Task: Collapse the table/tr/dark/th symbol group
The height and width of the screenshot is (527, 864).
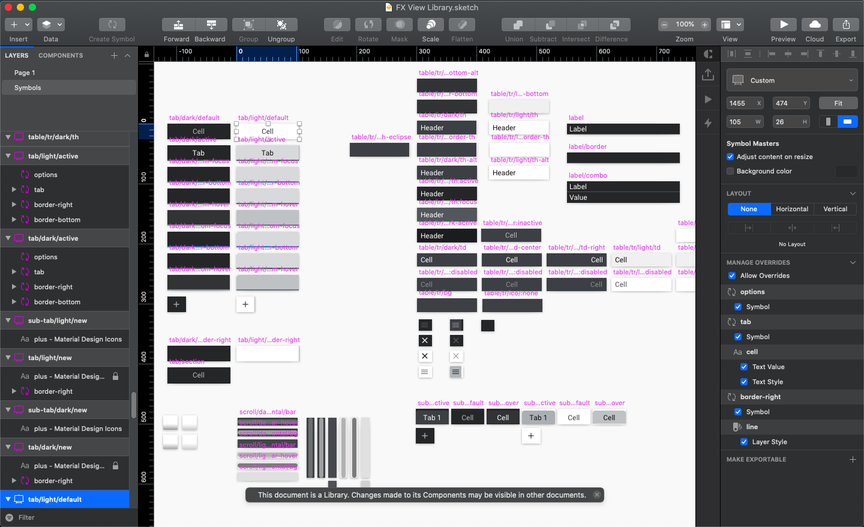Action: click(8, 137)
